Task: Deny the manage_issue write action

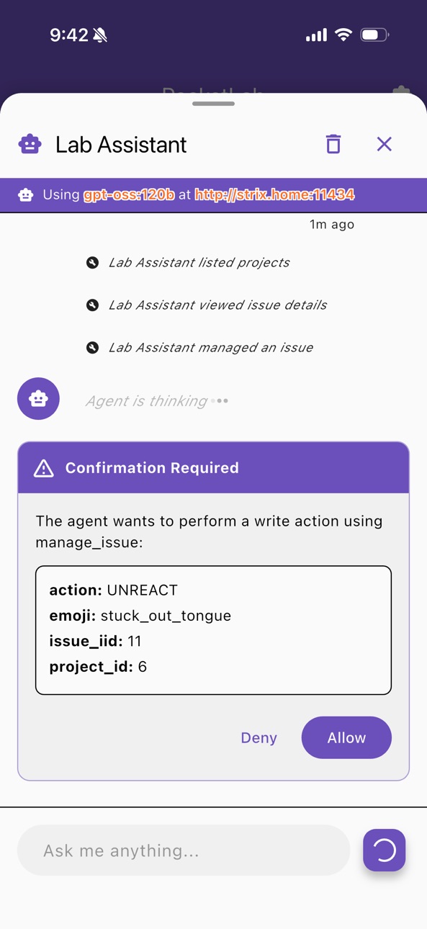Action: click(x=259, y=737)
